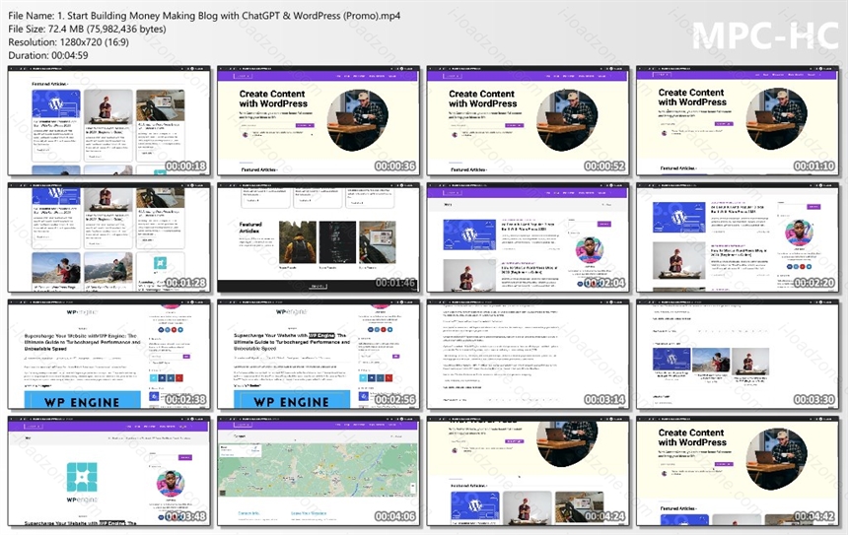Pick the thumbnail stamped 00:01:46

pos(318,237)
